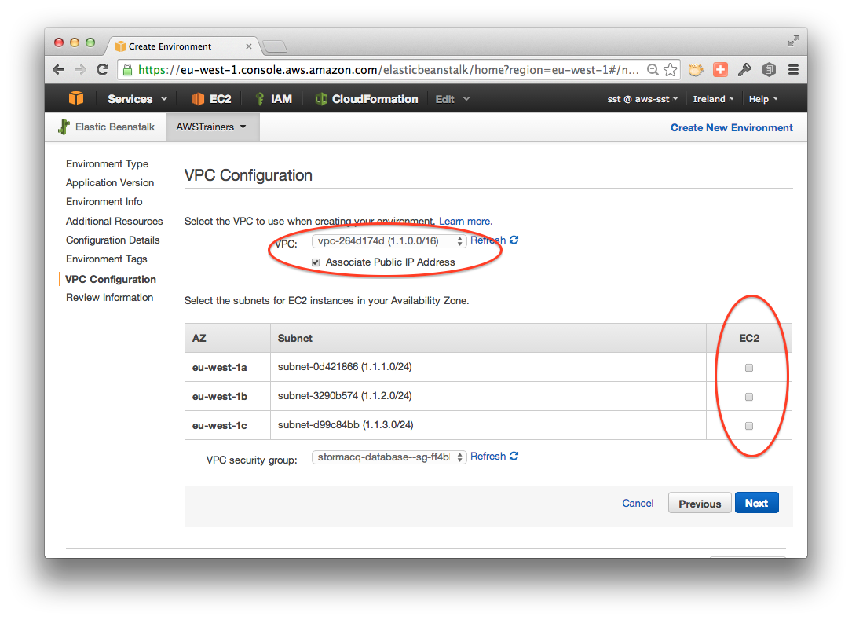Open a new browser tab

click(x=275, y=47)
